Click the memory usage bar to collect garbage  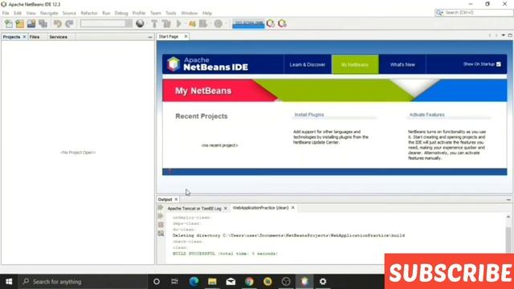tap(248, 23)
